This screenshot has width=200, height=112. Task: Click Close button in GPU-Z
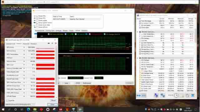tap(52, 105)
